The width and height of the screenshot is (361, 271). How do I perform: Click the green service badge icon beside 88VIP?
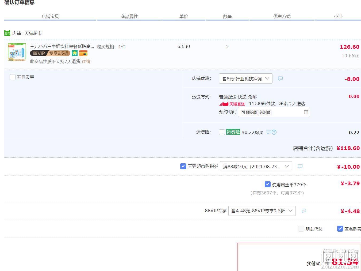pos(75,53)
